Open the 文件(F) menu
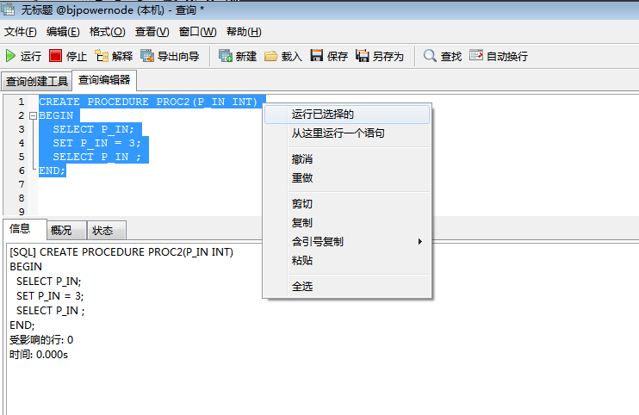639x415 pixels. click(21, 32)
